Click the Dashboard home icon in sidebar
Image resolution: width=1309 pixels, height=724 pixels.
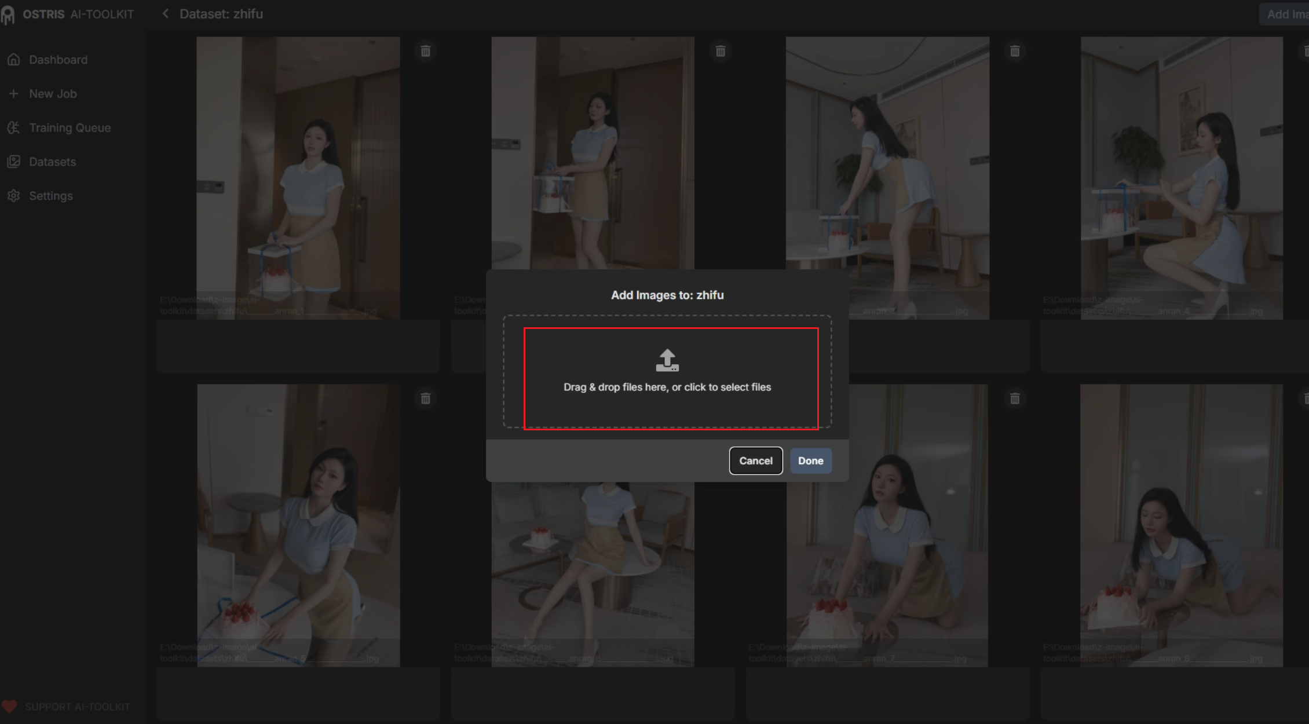click(14, 60)
